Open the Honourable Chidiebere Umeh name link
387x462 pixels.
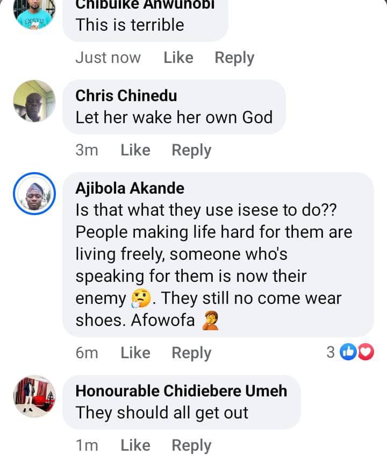(181, 391)
